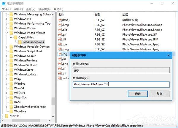Click the WindowsStore folder icon

tap(11, 70)
